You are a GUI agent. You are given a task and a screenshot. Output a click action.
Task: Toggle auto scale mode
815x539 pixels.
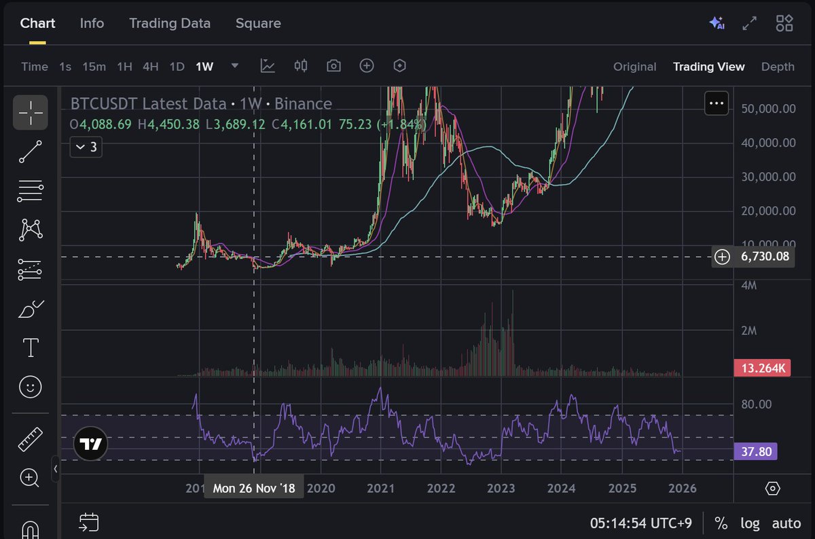pos(786,523)
